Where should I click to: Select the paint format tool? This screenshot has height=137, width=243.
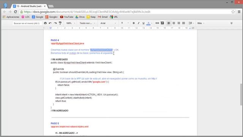[60, 23]
